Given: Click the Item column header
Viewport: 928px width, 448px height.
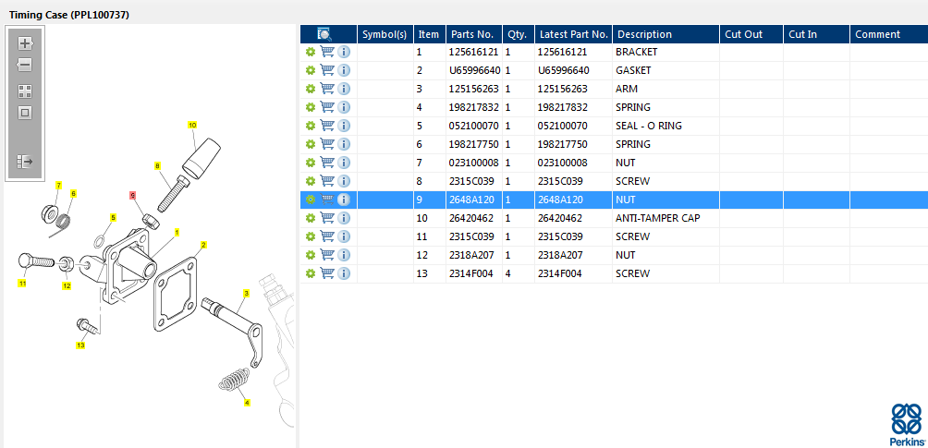Looking at the screenshot, I should [428, 34].
